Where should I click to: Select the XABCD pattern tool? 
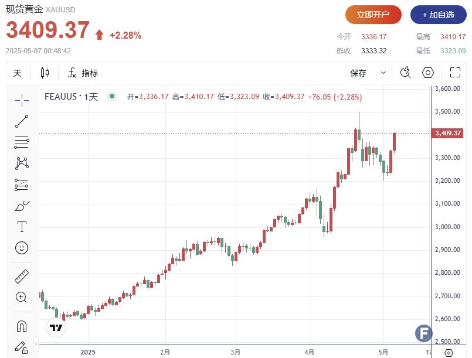[x=22, y=163]
